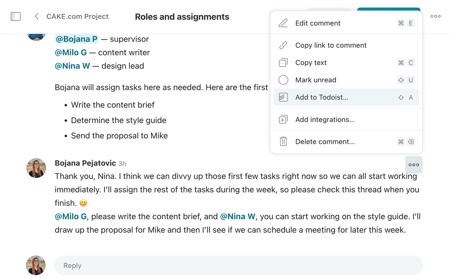
Task: Click the Todoist stacked-layers icon
Action: (283, 97)
